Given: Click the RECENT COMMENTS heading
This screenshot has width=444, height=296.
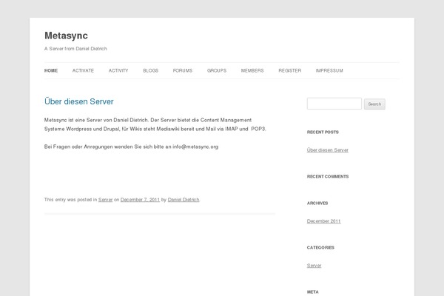Looking at the screenshot, I should [328, 176].
